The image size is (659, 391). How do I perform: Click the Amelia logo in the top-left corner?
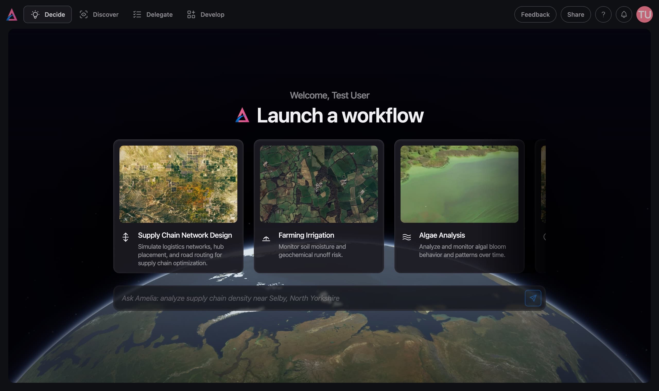pyautogui.click(x=12, y=14)
